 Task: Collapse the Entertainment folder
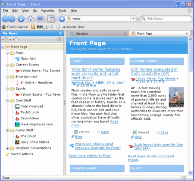coord(7,77)
